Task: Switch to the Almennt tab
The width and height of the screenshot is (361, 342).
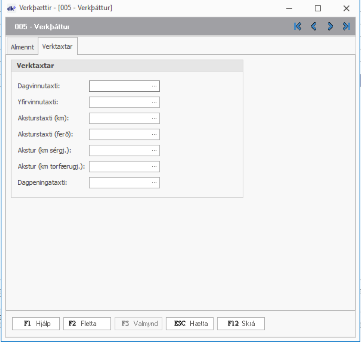Action: tap(22, 47)
